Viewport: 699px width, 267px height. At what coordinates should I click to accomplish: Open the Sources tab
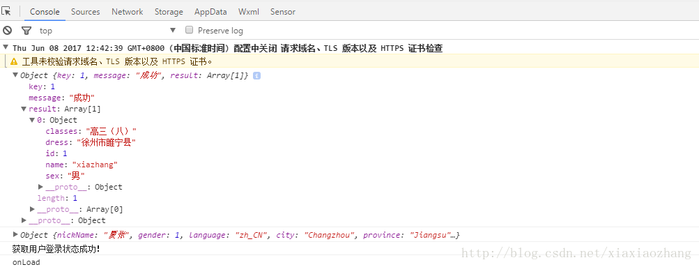point(86,12)
